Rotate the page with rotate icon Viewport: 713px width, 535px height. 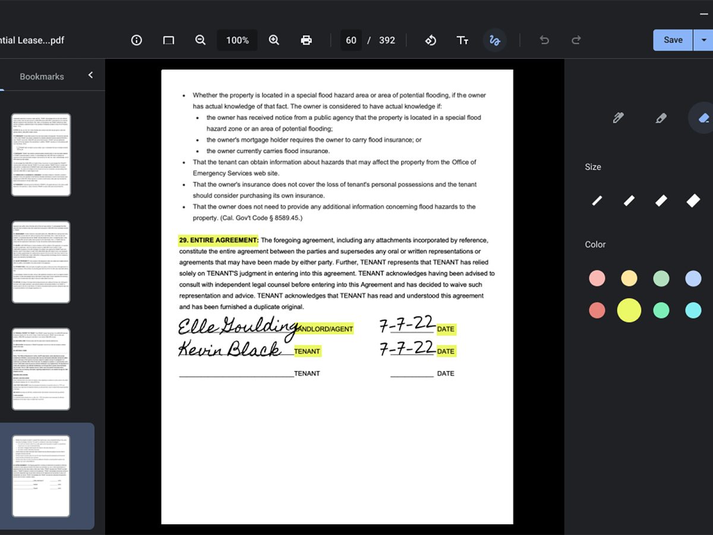[x=431, y=40]
